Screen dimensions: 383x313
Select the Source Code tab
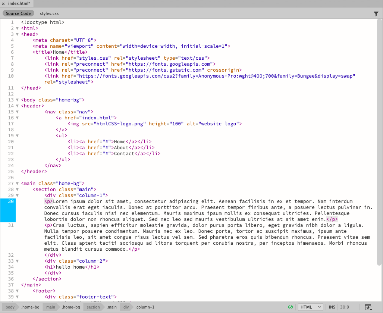click(18, 13)
